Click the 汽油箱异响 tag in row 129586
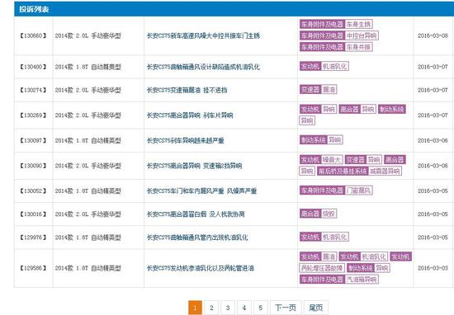Screen dimensions: 454x315 pyautogui.click(x=362, y=280)
